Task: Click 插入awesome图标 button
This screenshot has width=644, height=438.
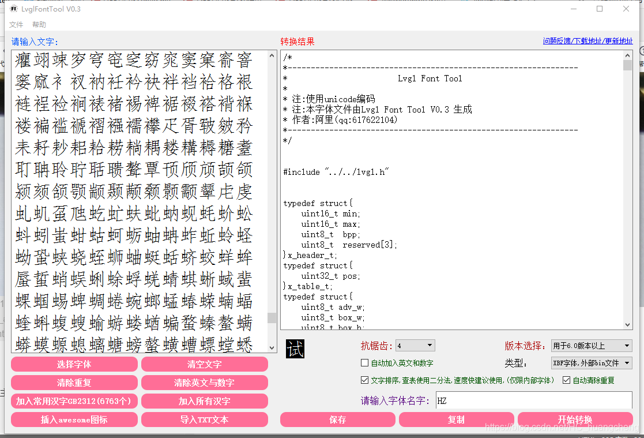Action: 74,420
